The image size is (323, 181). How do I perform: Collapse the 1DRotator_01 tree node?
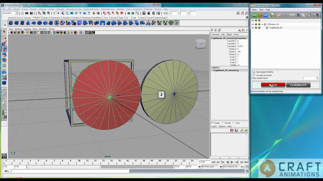(x=262, y=24)
